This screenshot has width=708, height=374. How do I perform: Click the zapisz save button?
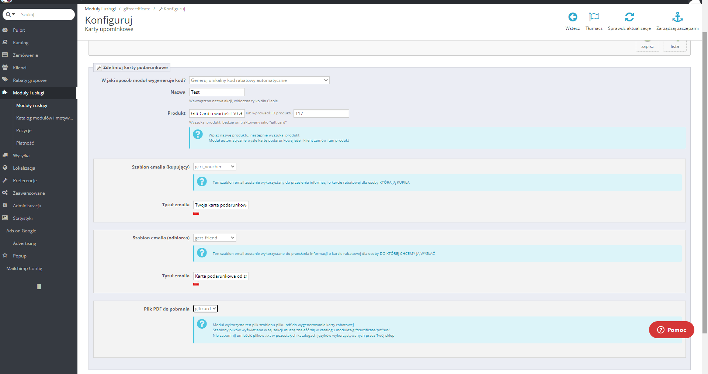coord(648,45)
